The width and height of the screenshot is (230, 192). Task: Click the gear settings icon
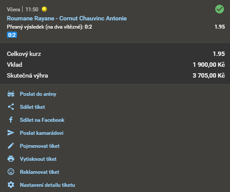point(11,185)
